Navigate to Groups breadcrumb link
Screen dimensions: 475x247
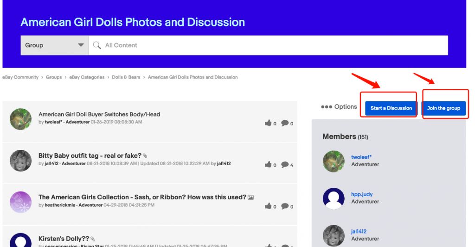point(54,77)
